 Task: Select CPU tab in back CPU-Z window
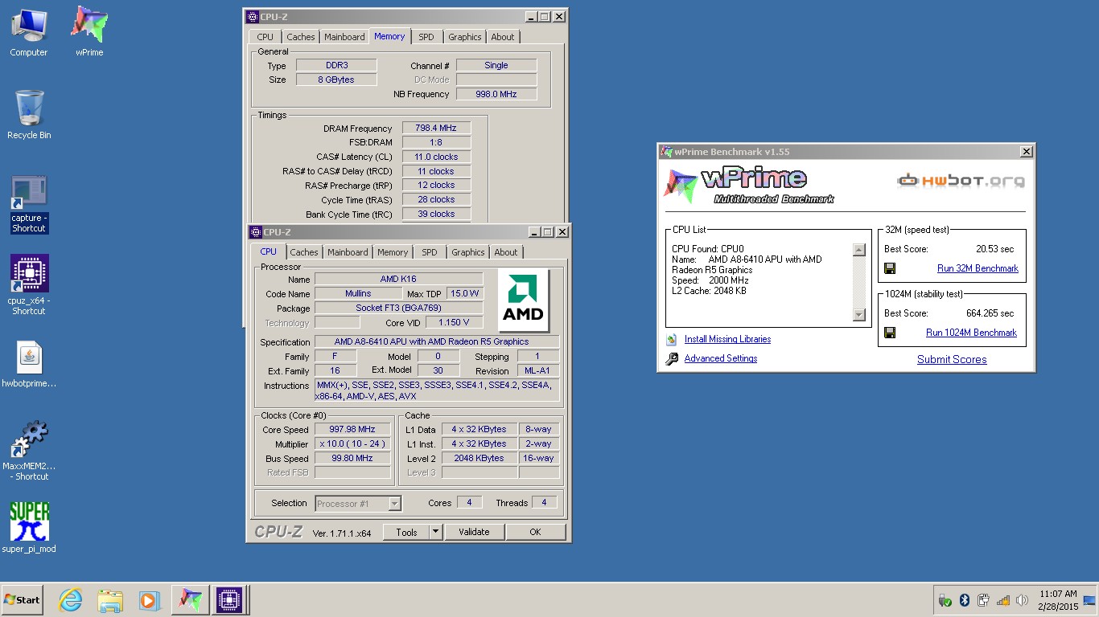coord(265,37)
